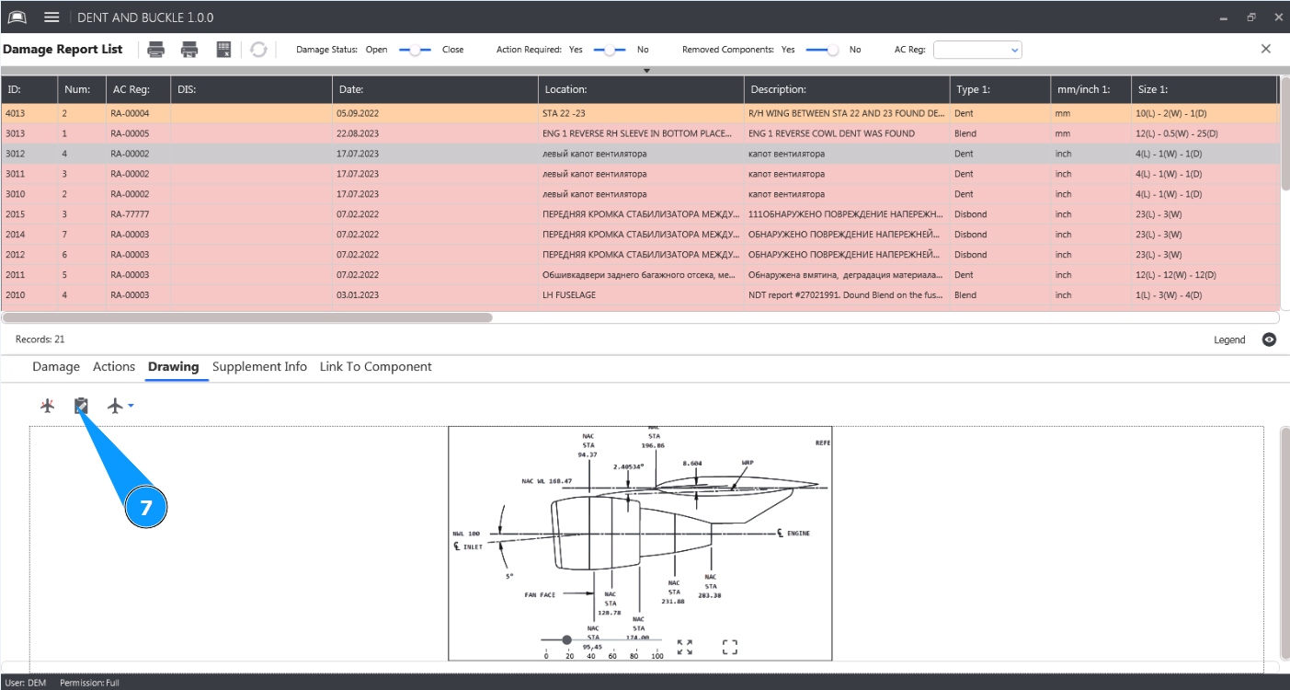The height and width of the screenshot is (690, 1290).
Task: Toggle Legend visibility eye icon
Action: pos(1269,339)
